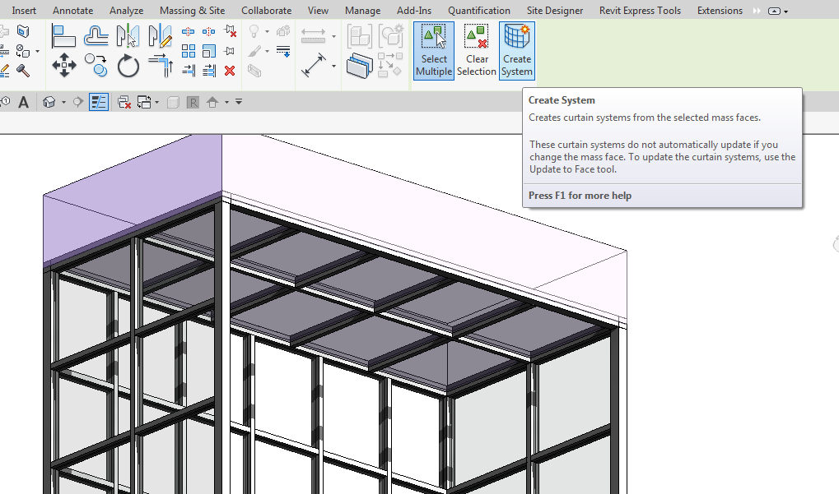The height and width of the screenshot is (494, 839).
Task: Unpin using the pin with X icon
Action: pyautogui.click(x=228, y=31)
